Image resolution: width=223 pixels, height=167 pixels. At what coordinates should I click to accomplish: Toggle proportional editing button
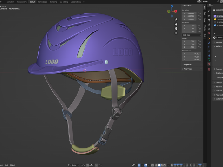[x=96, y=165]
